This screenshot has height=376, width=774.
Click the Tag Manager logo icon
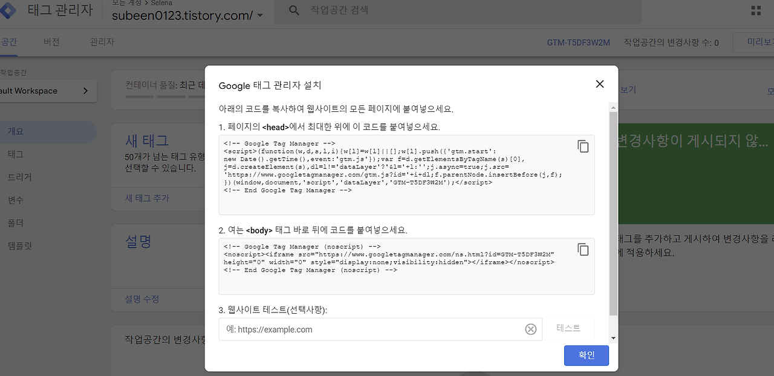point(8,9)
